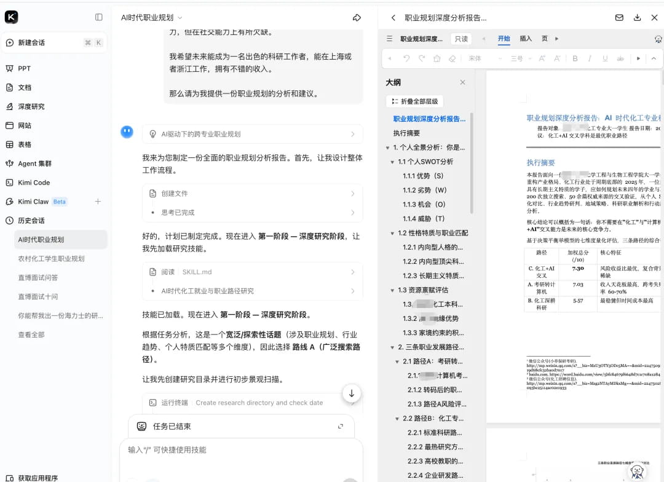This screenshot has width=664, height=482.
Task: Select AI时代职业规划 history conversation
Action: coord(60,240)
